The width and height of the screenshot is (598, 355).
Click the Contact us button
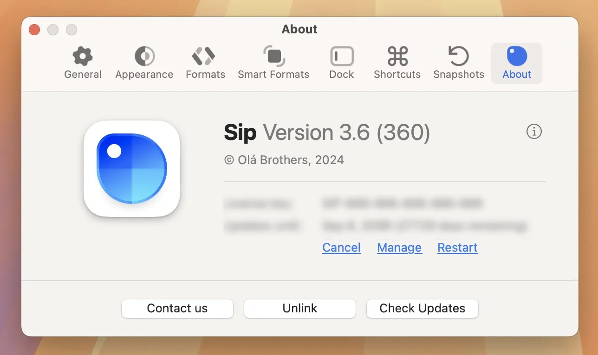(x=177, y=308)
